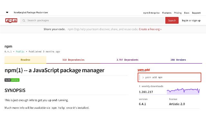This screenshot has width=206, height=129.
Task: Click the npm(1) JavaScript package manager heading
Action: click(x=54, y=70)
